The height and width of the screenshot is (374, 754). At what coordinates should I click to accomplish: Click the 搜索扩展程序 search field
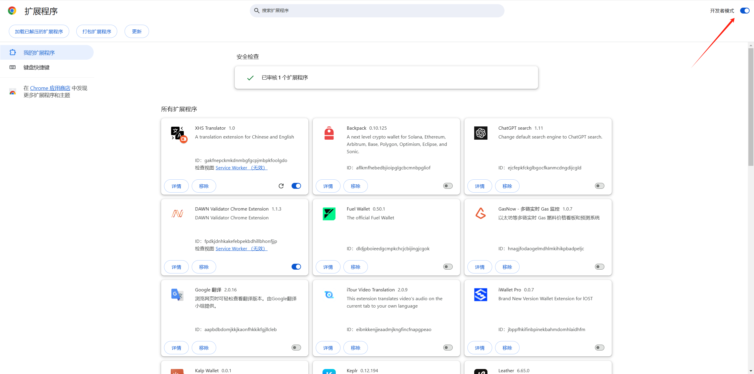(x=377, y=11)
